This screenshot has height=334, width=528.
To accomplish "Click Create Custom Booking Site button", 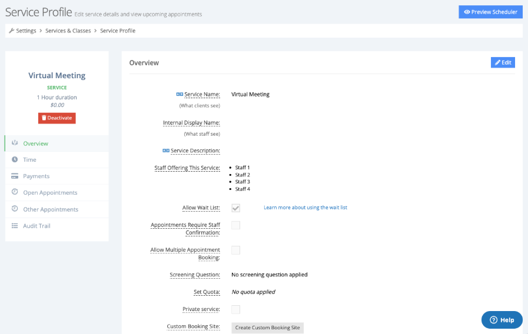I will [x=267, y=328].
